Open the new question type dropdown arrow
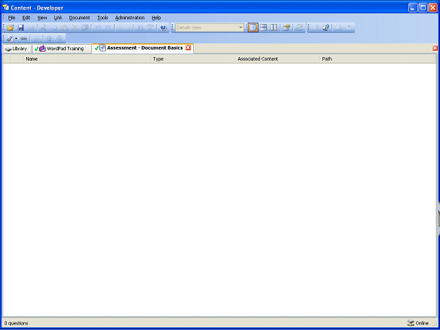Image resolution: width=440 pixels, height=330 pixels. [16, 38]
